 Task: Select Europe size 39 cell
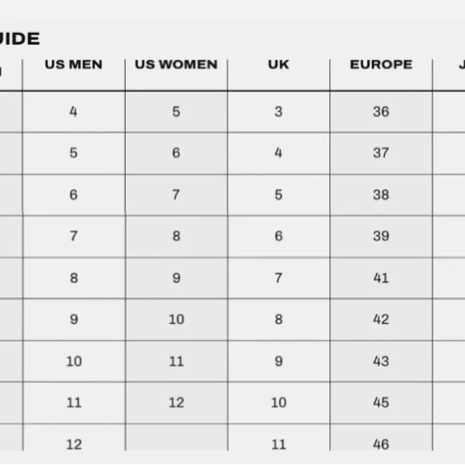[x=381, y=237]
